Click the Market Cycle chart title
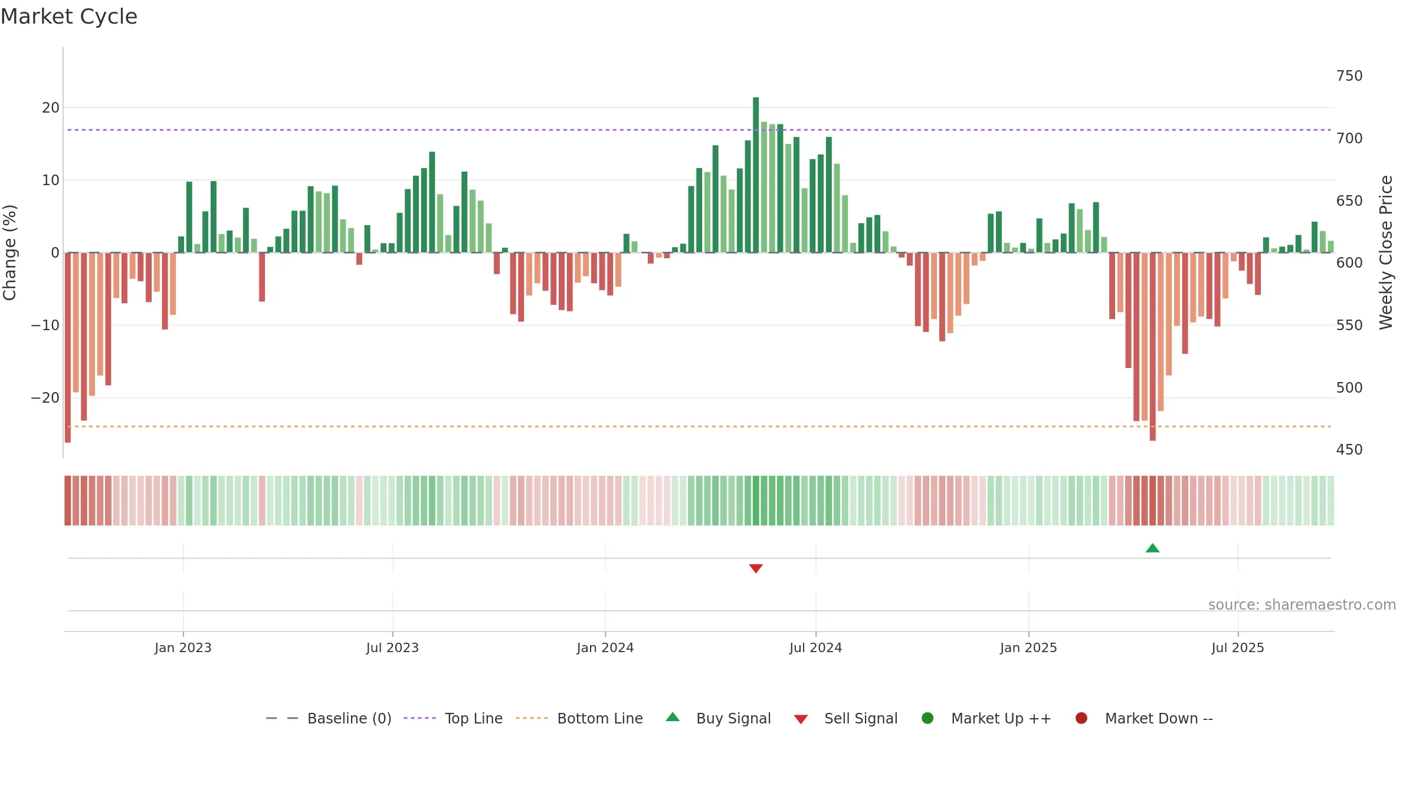The width and height of the screenshot is (1416, 796). tap(69, 17)
